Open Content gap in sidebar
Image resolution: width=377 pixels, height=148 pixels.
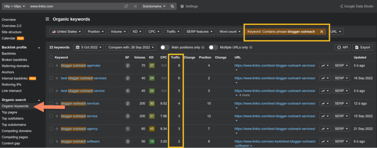pos(11,144)
